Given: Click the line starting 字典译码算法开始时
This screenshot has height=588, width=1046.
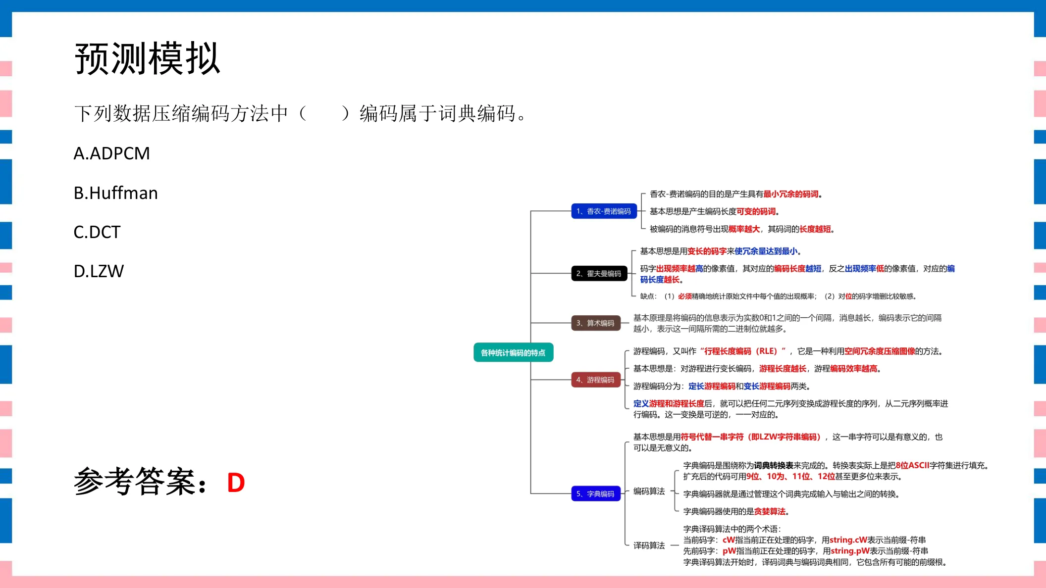Looking at the screenshot, I should click(816, 562).
